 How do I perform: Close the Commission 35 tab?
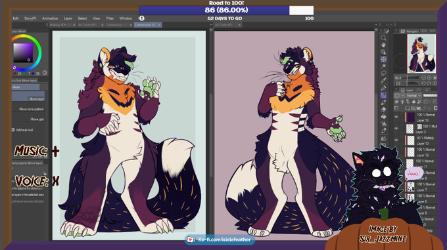(159, 25)
